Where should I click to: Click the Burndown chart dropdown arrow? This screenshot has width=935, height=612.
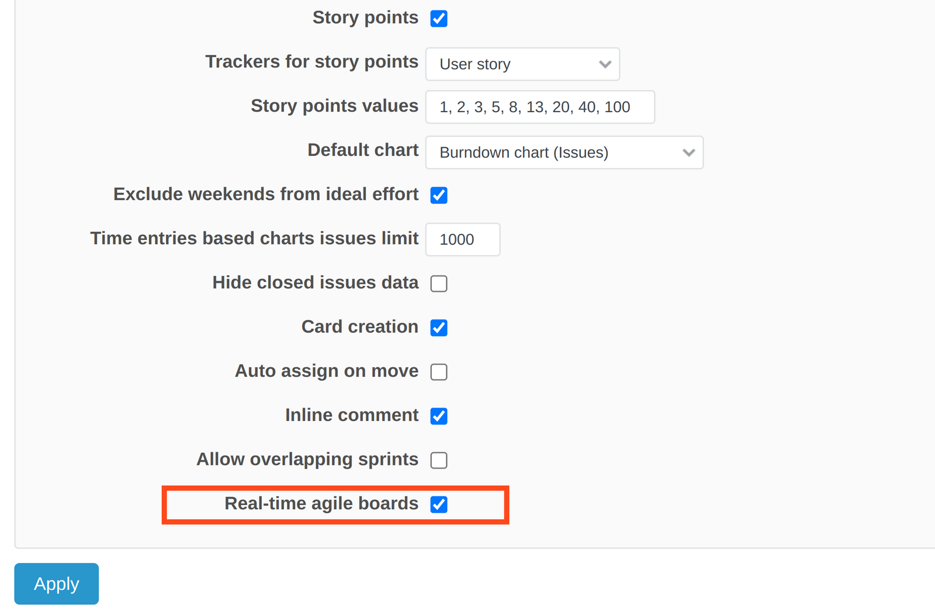click(x=688, y=152)
